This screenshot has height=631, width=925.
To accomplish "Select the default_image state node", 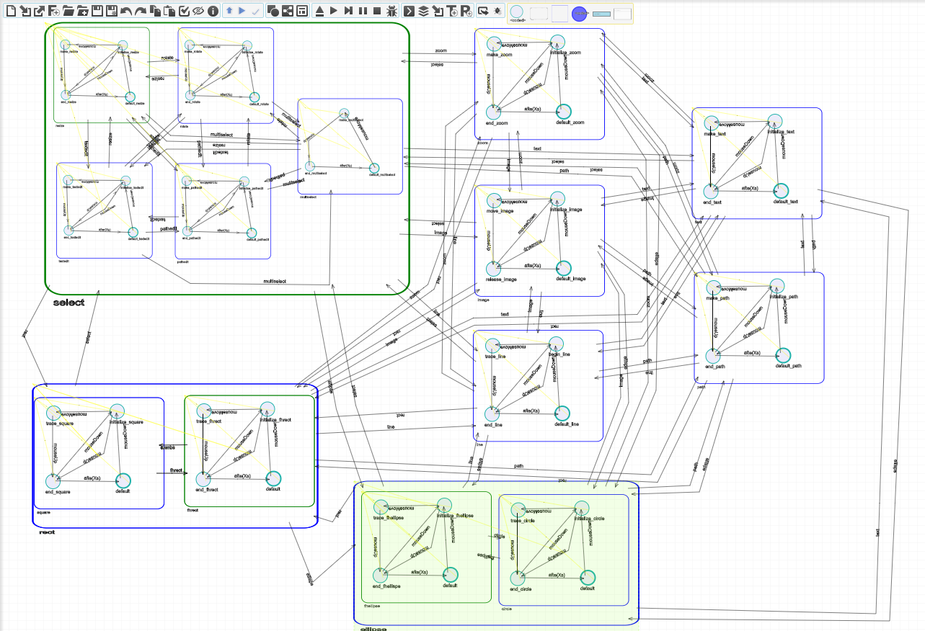I will tap(562, 267).
